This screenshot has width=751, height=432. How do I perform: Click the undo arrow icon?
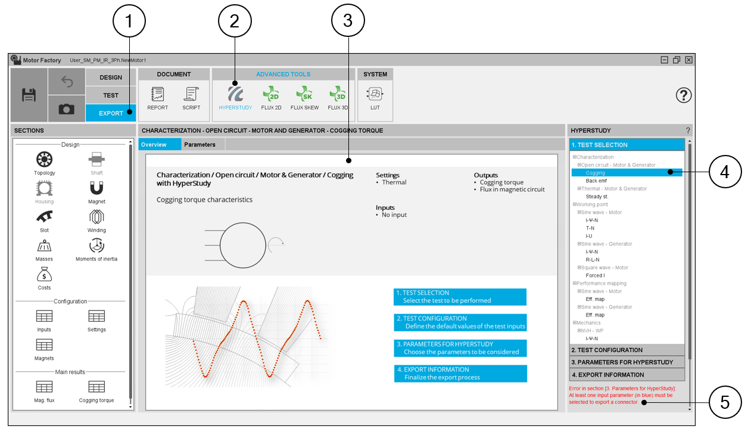pyautogui.click(x=67, y=82)
